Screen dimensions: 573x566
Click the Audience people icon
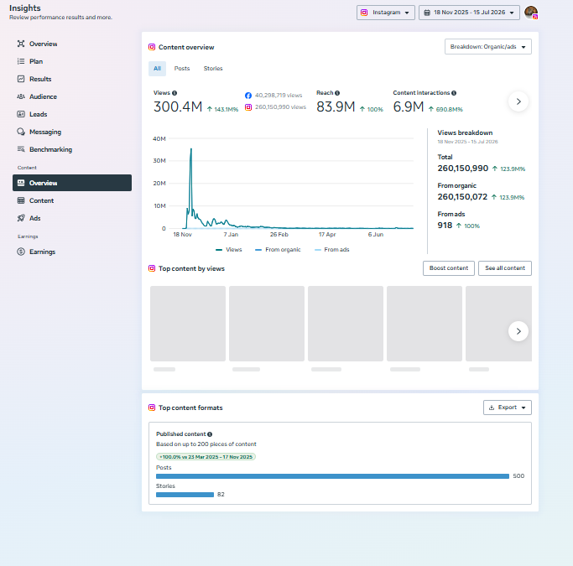(21, 96)
